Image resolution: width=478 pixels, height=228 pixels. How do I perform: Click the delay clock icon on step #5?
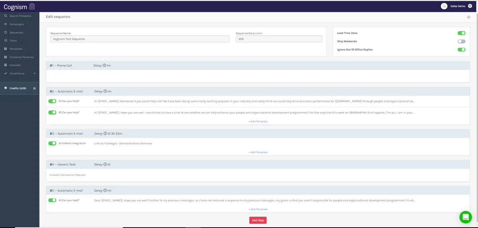click(105, 191)
